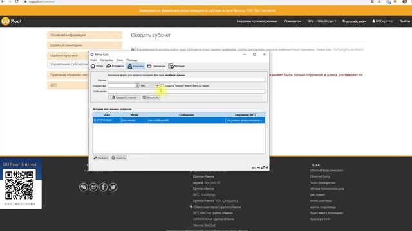
Task: Adjust the amount spinner arrows
Action: pyautogui.click(x=137, y=85)
